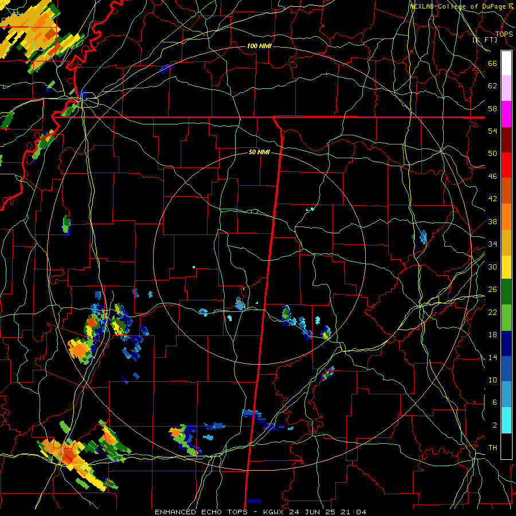This screenshot has height=516, width=516.
Task: Click the '50' legend value
Action: [492, 153]
